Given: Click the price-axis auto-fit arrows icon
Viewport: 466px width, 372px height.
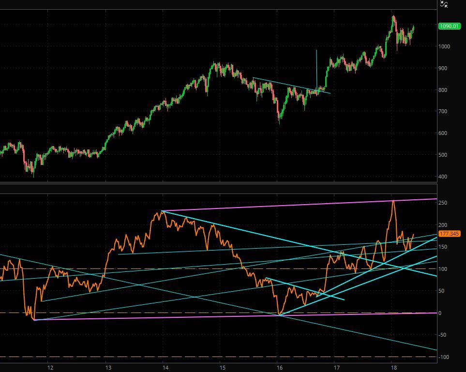Looking at the screenshot, I should click(x=444, y=4).
